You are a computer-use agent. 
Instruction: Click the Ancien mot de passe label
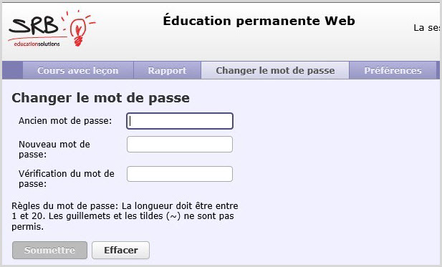[x=65, y=121]
